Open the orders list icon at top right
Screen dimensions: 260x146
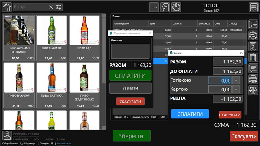pos(253,7)
